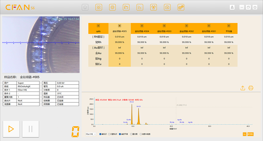
Task: Enable the 直方图 checkbox
Action: 131,134
